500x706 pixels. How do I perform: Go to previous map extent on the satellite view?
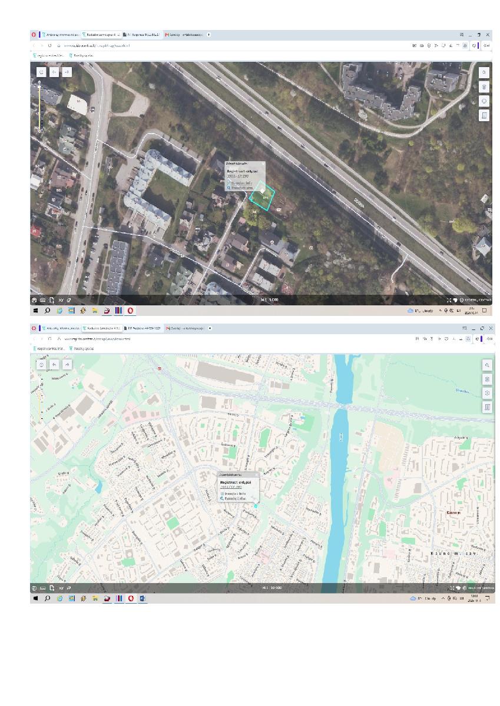tap(54, 72)
